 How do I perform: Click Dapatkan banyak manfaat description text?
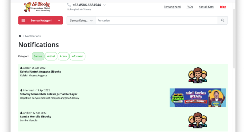click(50, 98)
